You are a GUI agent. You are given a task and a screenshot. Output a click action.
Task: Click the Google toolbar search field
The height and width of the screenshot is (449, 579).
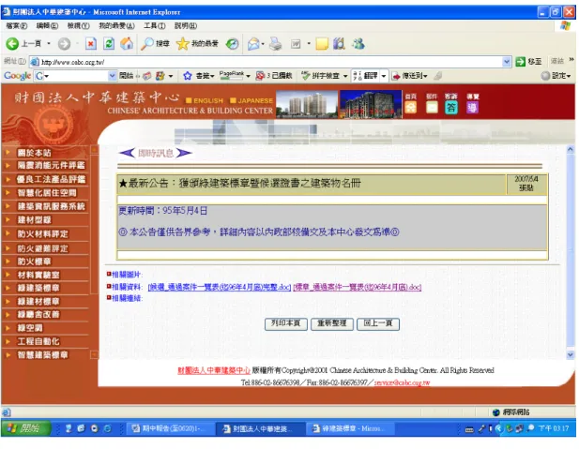(x=76, y=76)
